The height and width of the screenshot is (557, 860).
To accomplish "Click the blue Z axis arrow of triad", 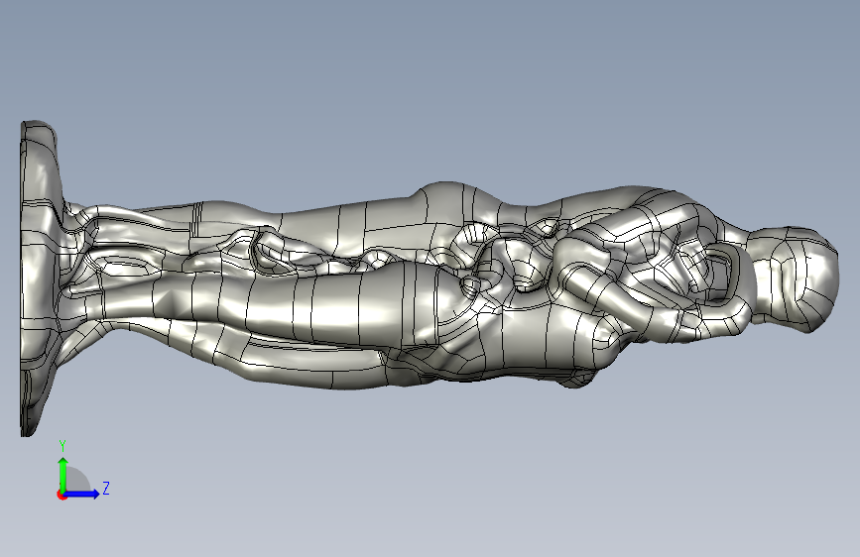I will tap(82, 494).
